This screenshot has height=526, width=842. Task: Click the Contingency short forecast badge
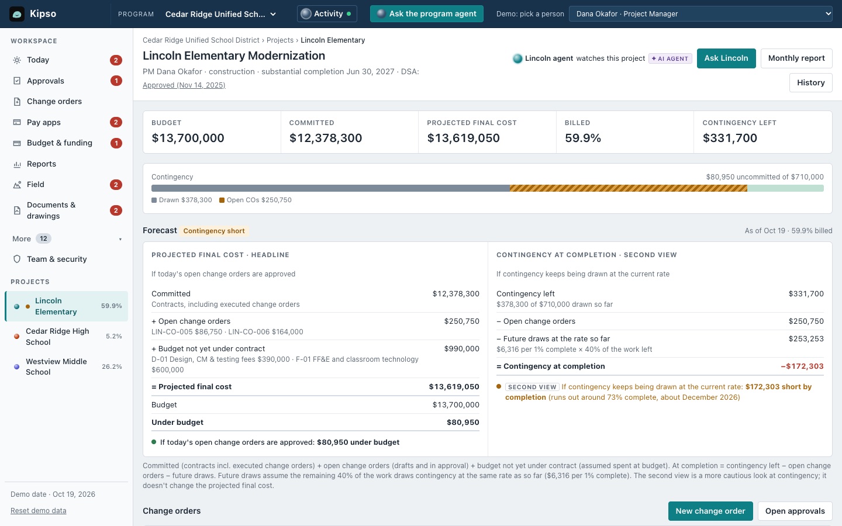click(214, 231)
